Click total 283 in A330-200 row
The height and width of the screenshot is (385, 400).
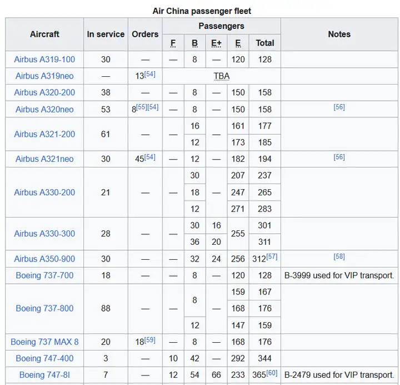[265, 209]
